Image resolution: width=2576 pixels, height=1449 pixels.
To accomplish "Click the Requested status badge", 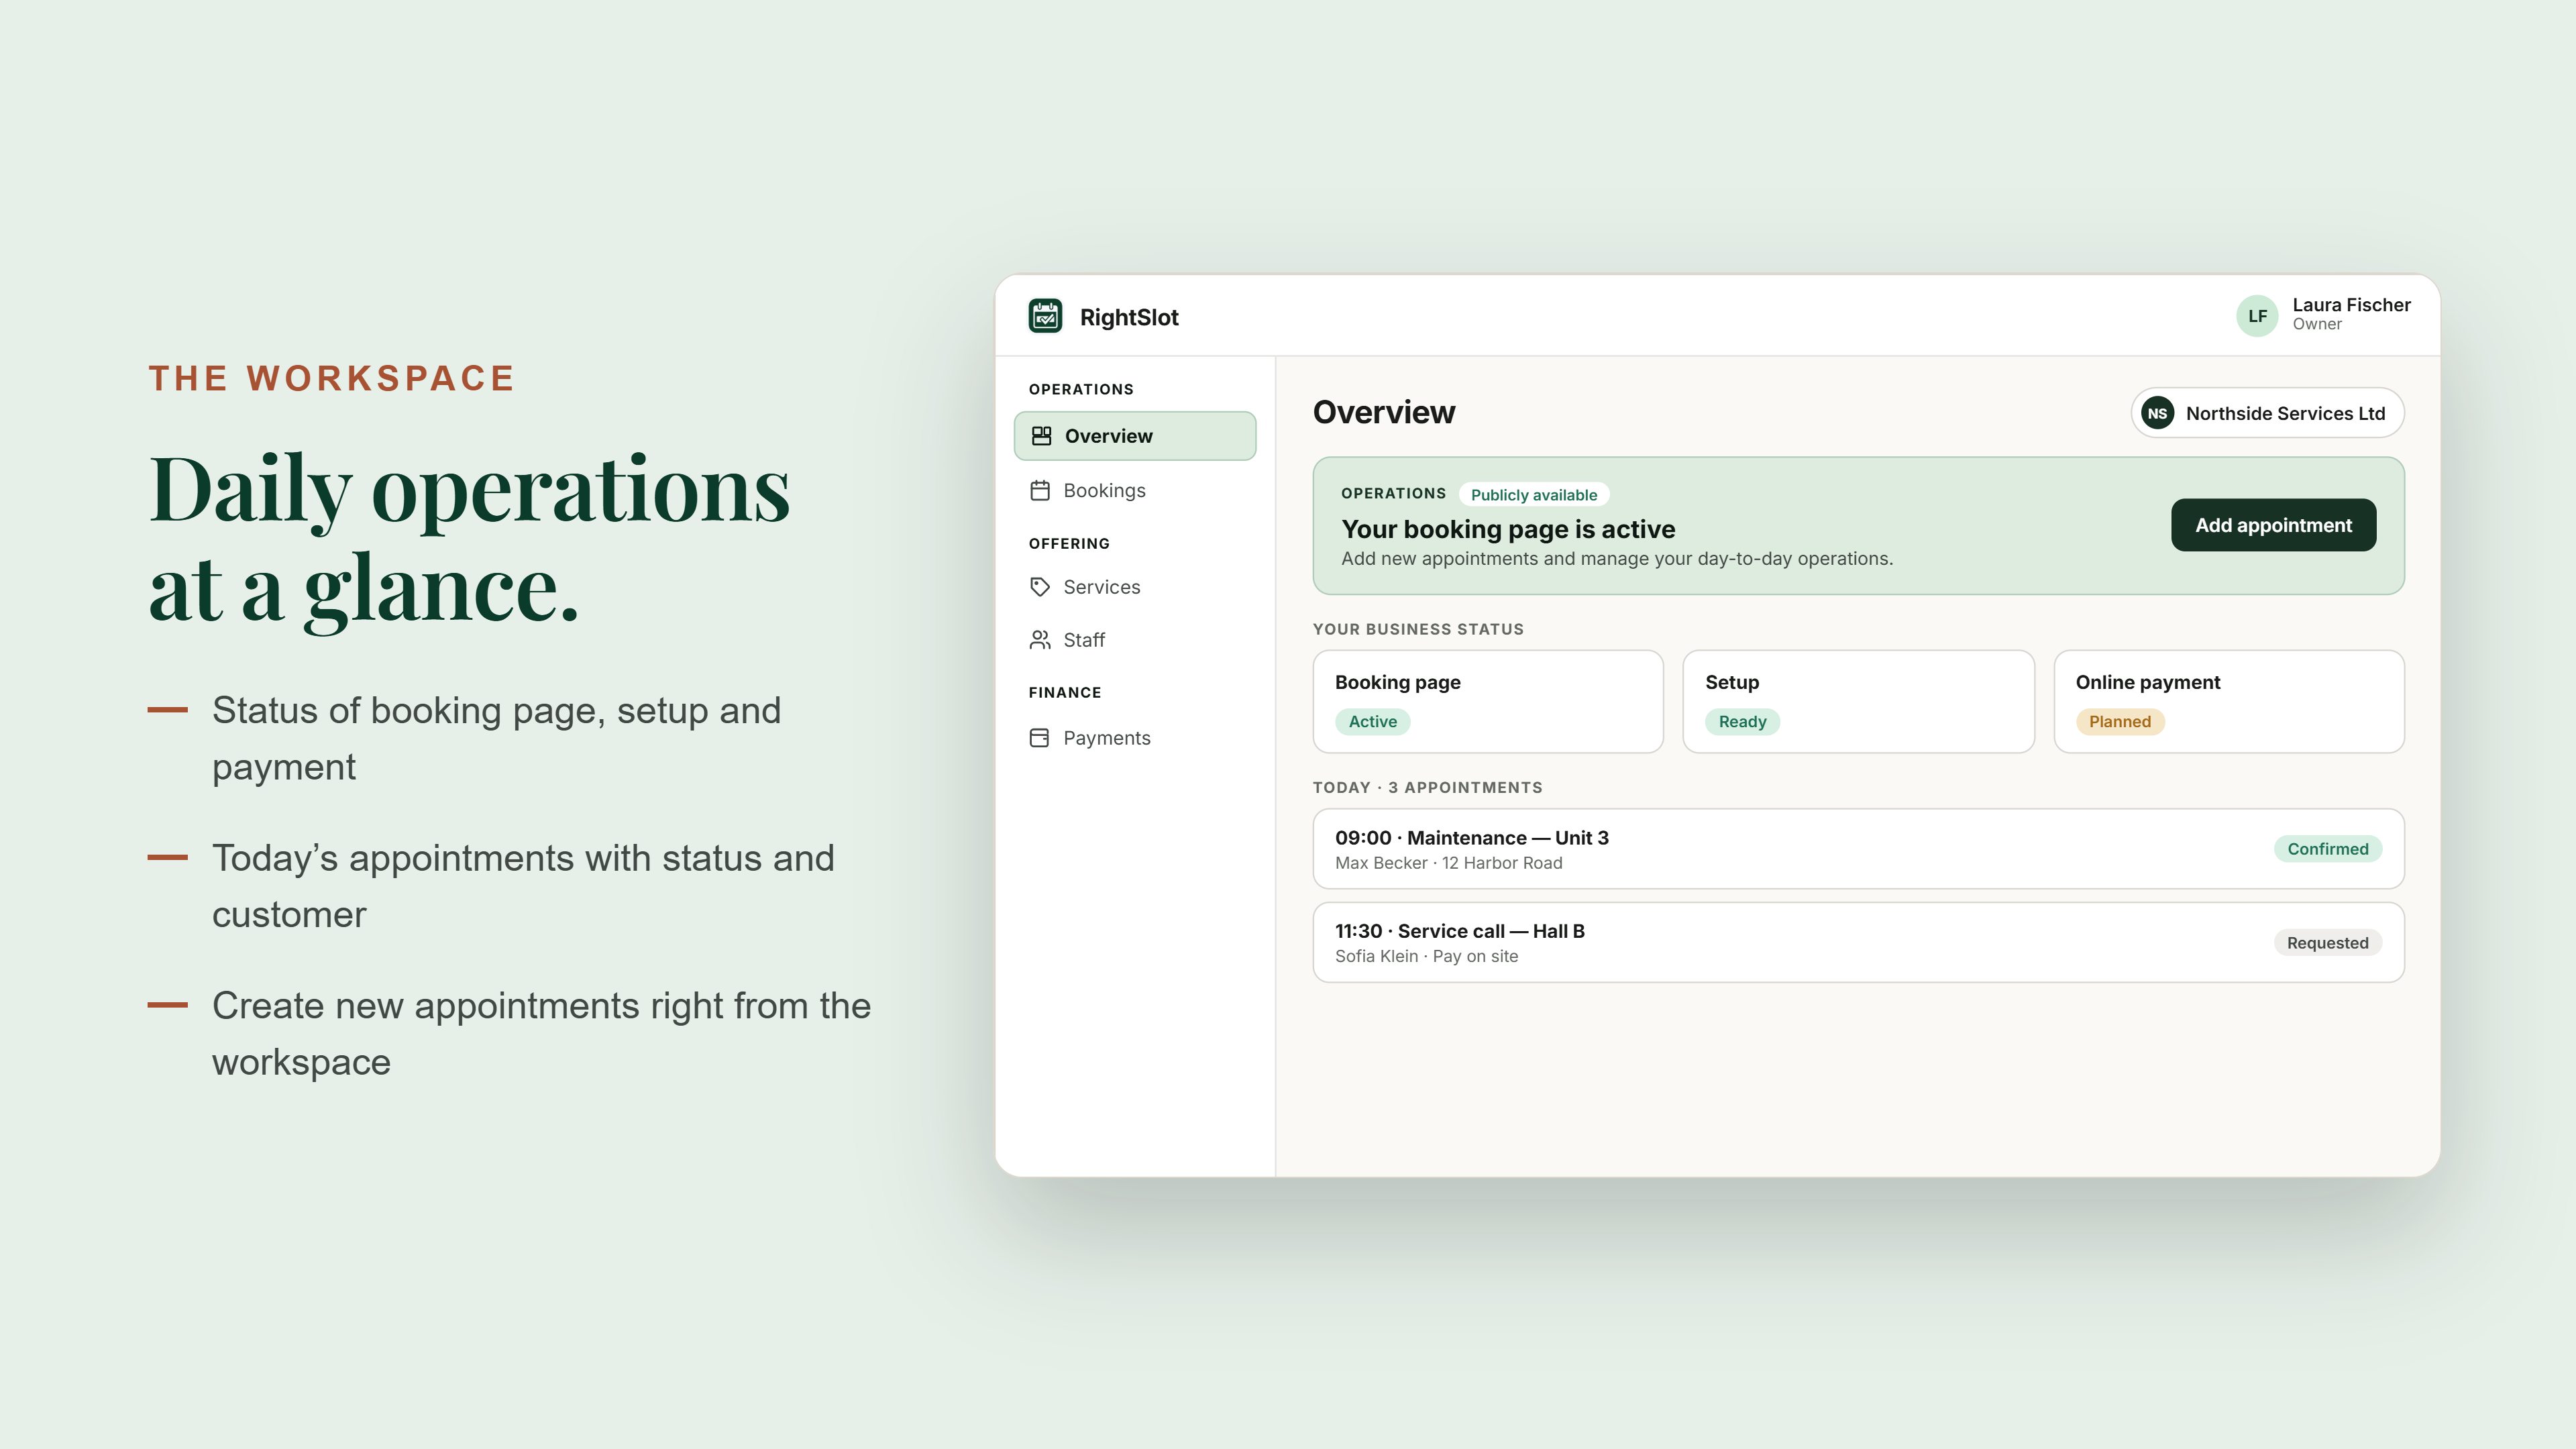I will tap(2327, 943).
